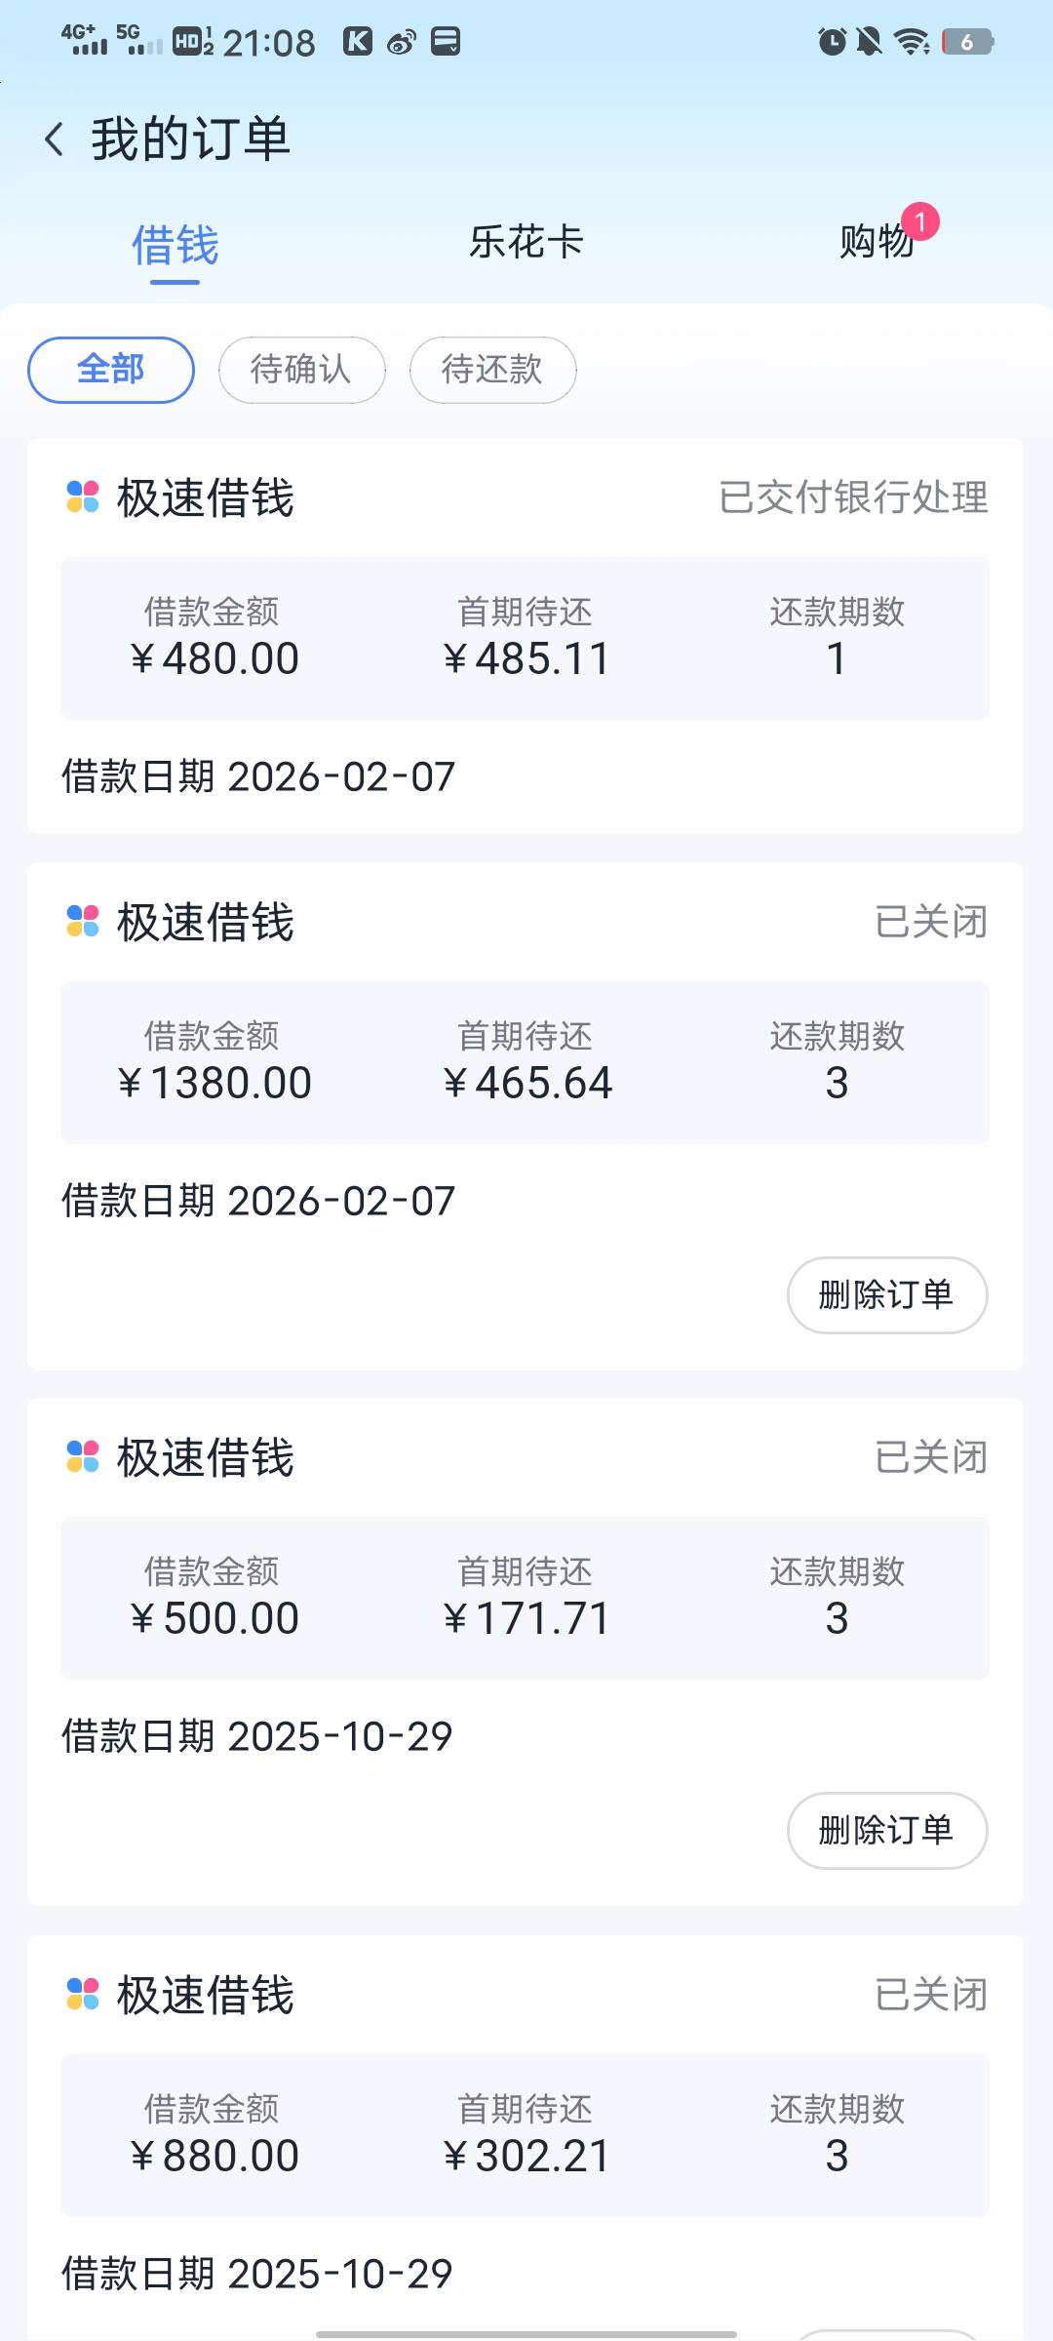The image size is (1053, 2341).
Task: Tap the battery indicator icon
Action: tap(967, 42)
